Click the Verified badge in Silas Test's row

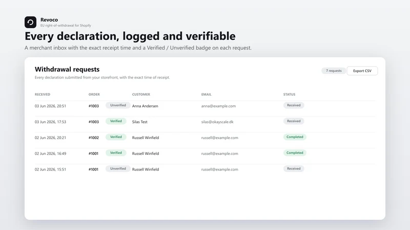tap(116, 121)
